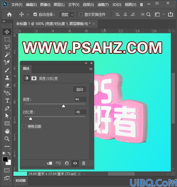Toggle Quick Mask mode

[x=7, y=170]
